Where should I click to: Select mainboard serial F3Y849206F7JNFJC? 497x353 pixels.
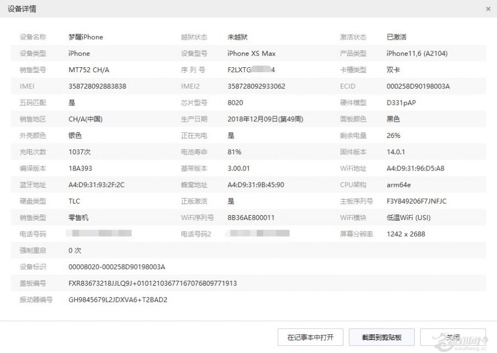416,201
